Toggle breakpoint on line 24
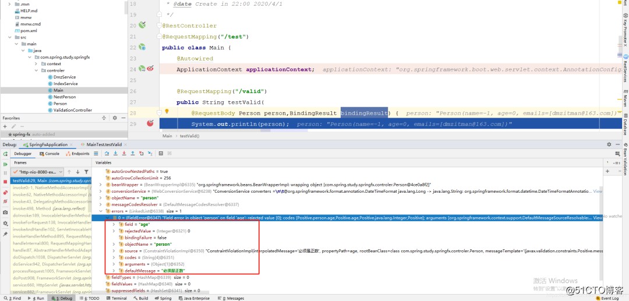This screenshot has width=629, height=301. 150,69
